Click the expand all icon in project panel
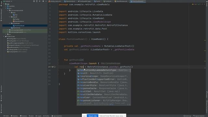The image size is (208, 117). 37,1
